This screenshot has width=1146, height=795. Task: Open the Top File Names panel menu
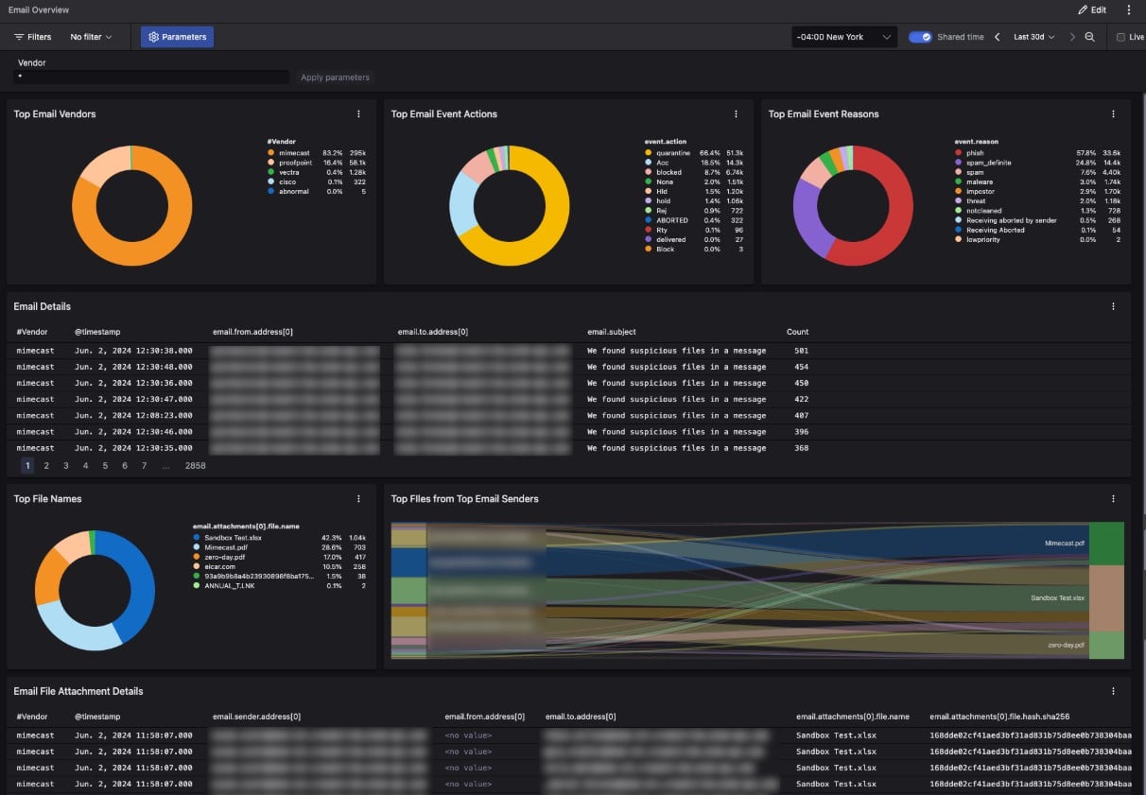[358, 499]
